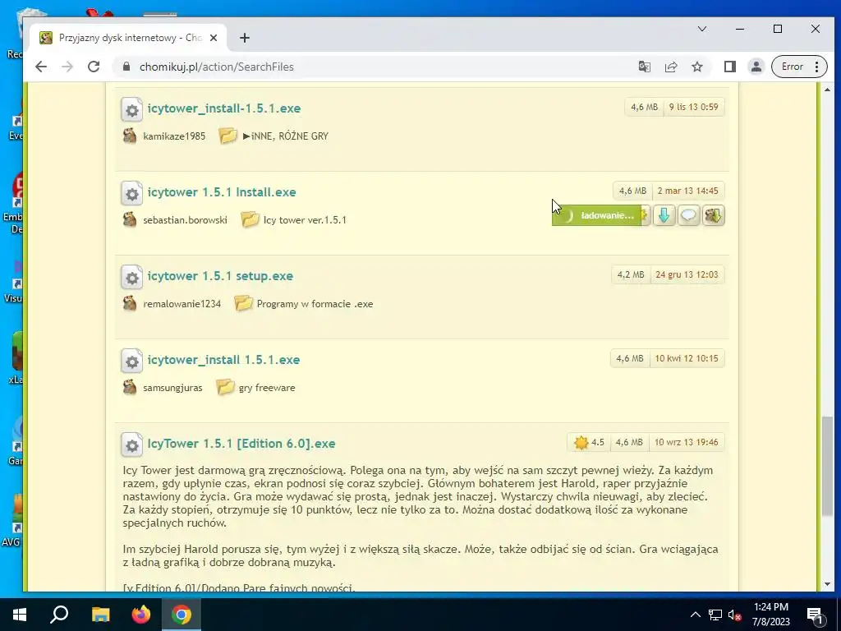Open the icytower 1.5.1 setup.exe file link
Screen dimensions: 841x631
[220, 276]
